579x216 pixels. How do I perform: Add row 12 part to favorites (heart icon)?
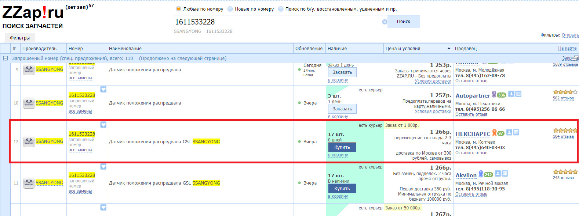coord(103,125)
